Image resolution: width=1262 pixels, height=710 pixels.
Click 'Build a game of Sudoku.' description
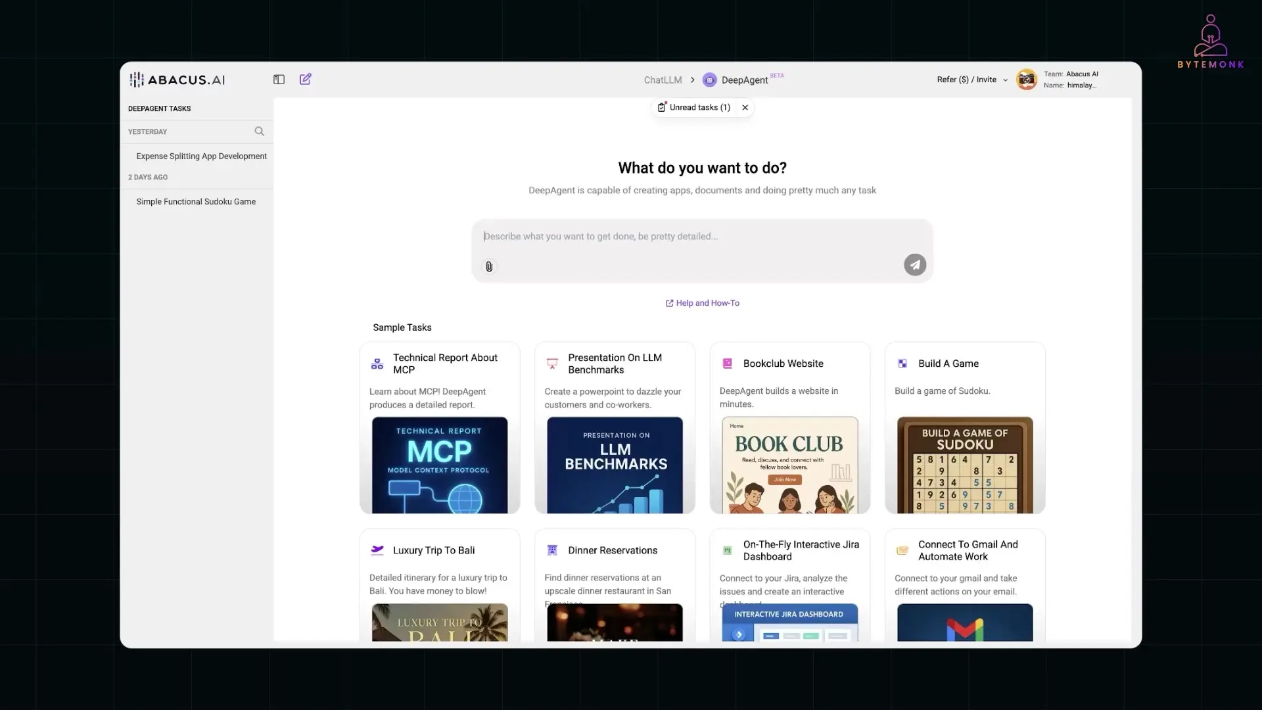(x=942, y=391)
